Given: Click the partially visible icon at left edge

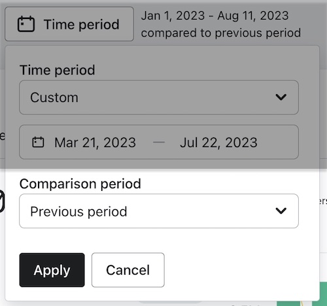Looking at the screenshot, I should (2, 201).
